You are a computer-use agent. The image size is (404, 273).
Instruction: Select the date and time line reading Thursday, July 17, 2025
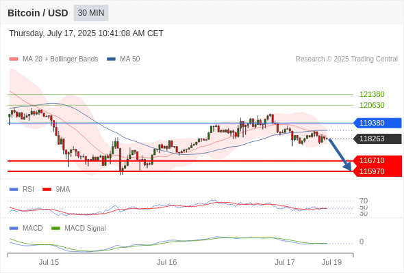coord(86,33)
